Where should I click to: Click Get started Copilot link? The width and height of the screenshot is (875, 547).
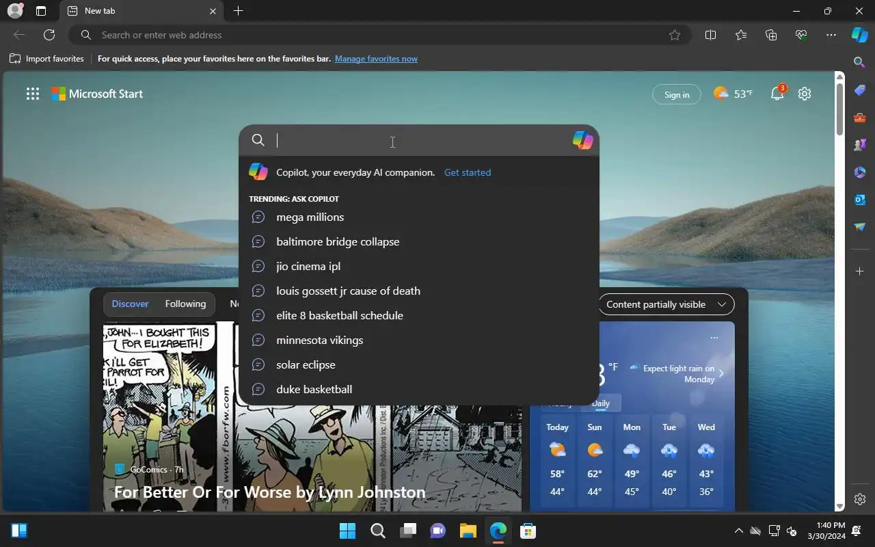point(468,172)
